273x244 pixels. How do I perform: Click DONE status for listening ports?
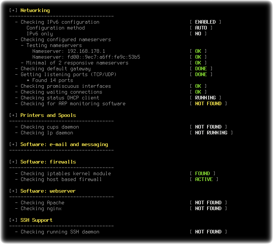click(x=201, y=74)
